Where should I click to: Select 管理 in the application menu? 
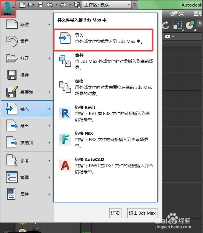tap(28, 177)
